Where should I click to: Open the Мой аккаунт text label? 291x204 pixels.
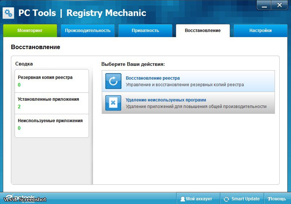(x=199, y=199)
